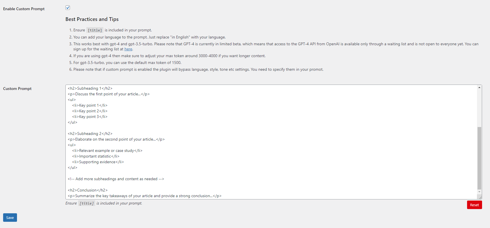The height and width of the screenshot is (228, 490).
Task: Uncheck the Enable Custom Prompt checkbox
Action: point(68,8)
